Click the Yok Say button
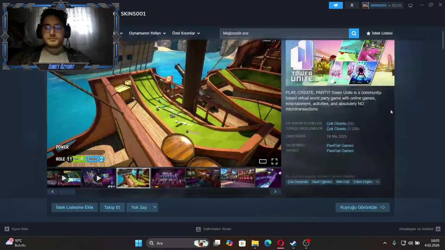The height and width of the screenshot is (250, 445). 139,207
